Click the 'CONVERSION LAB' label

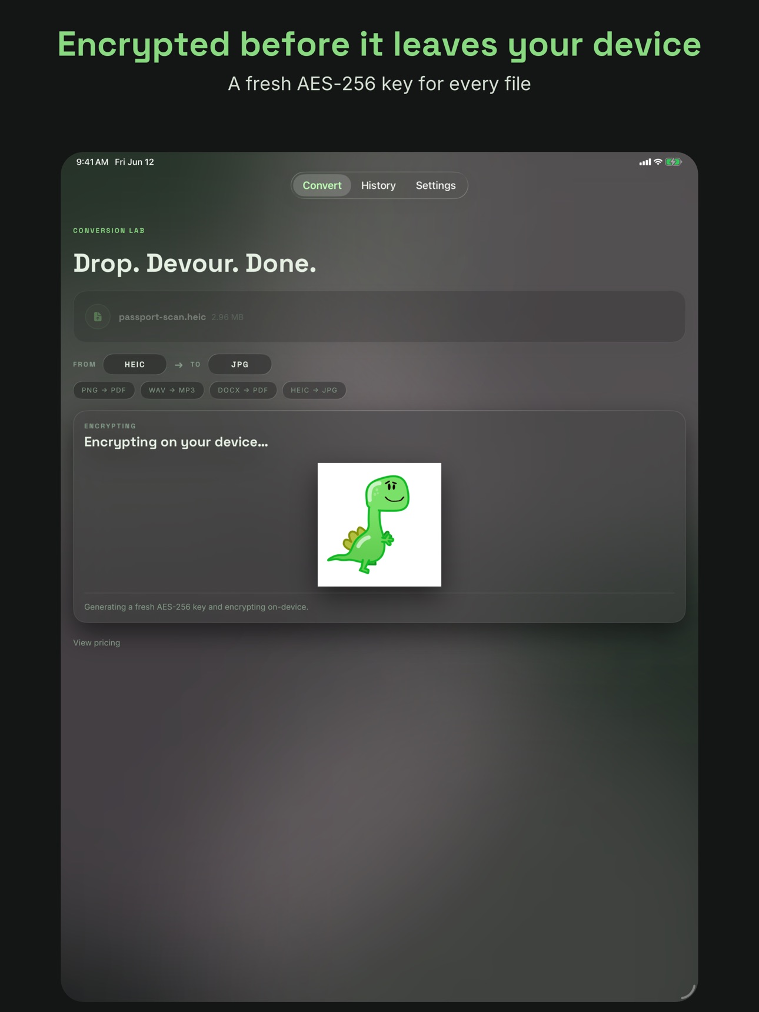coord(109,231)
